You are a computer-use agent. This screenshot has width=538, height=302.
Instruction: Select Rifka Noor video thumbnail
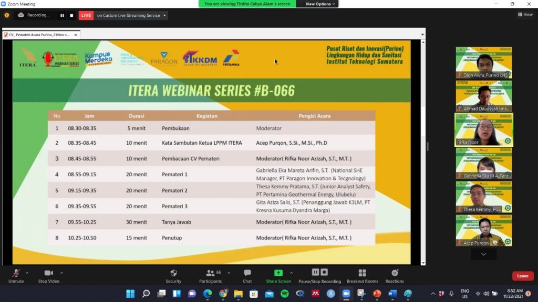(484, 130)
